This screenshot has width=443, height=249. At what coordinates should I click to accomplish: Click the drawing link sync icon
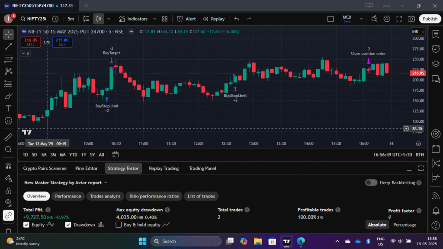[x=9, y=215]
